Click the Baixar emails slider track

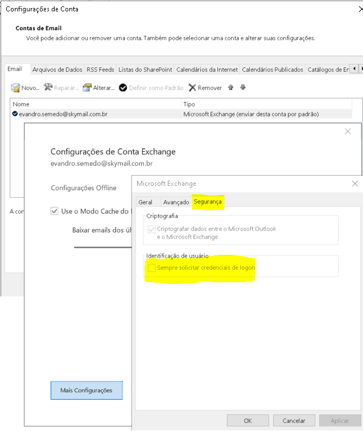pos(103,247)
